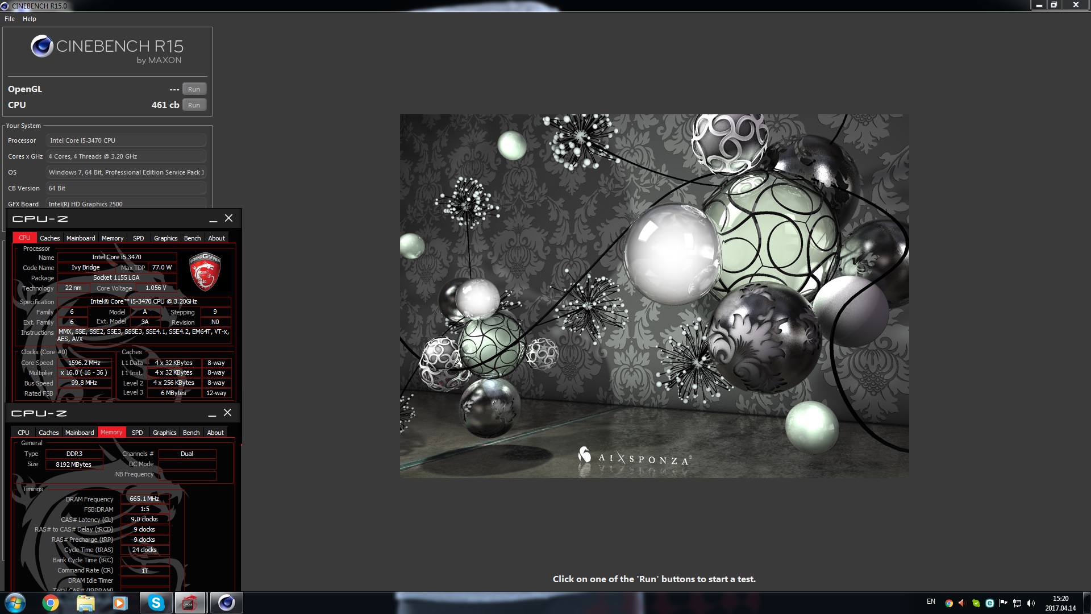
Task: Click the orange speaker tray icon
Action: click(x=961, y=603)
